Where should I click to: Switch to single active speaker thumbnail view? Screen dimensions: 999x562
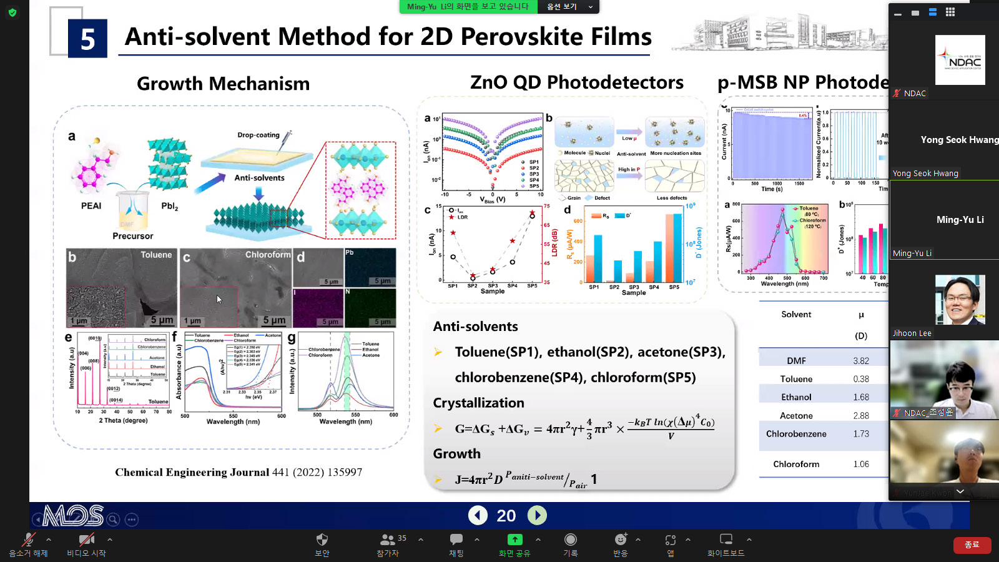click(x=915, y=12)
